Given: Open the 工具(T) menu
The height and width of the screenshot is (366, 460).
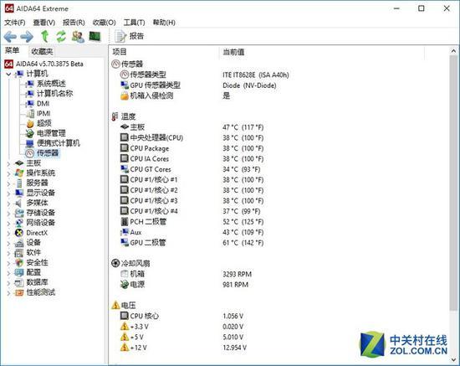Looking at the screenshot, I should 134,23.
